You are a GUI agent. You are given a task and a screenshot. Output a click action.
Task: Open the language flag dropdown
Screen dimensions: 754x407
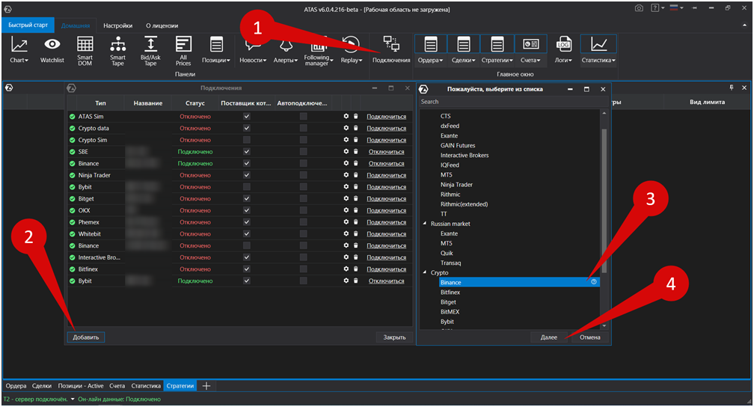coord(676,8)
